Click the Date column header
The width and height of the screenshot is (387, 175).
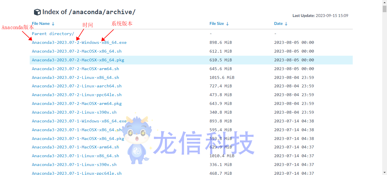pos(278,24)
